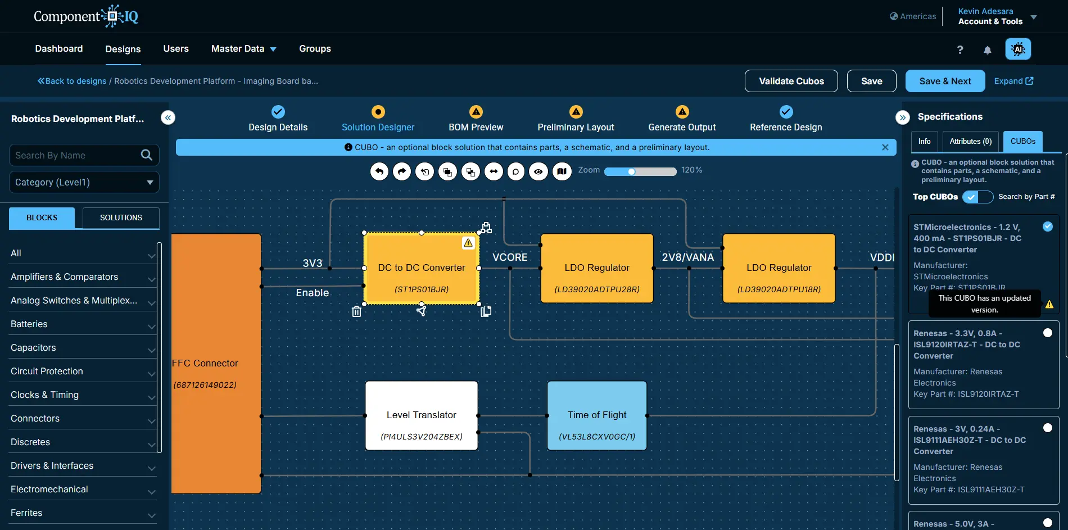The width and height of the screenshot is (1068, 530).
Task: Delete the selected DC to DC block via trash icon
Action: click(x=356, y=311)
